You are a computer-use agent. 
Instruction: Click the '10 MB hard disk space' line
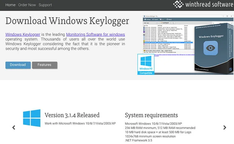point(158,132)
